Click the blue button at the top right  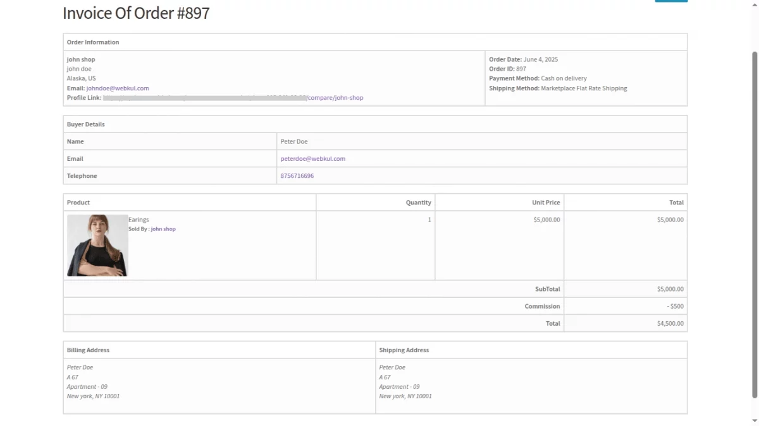coord(670,1)
